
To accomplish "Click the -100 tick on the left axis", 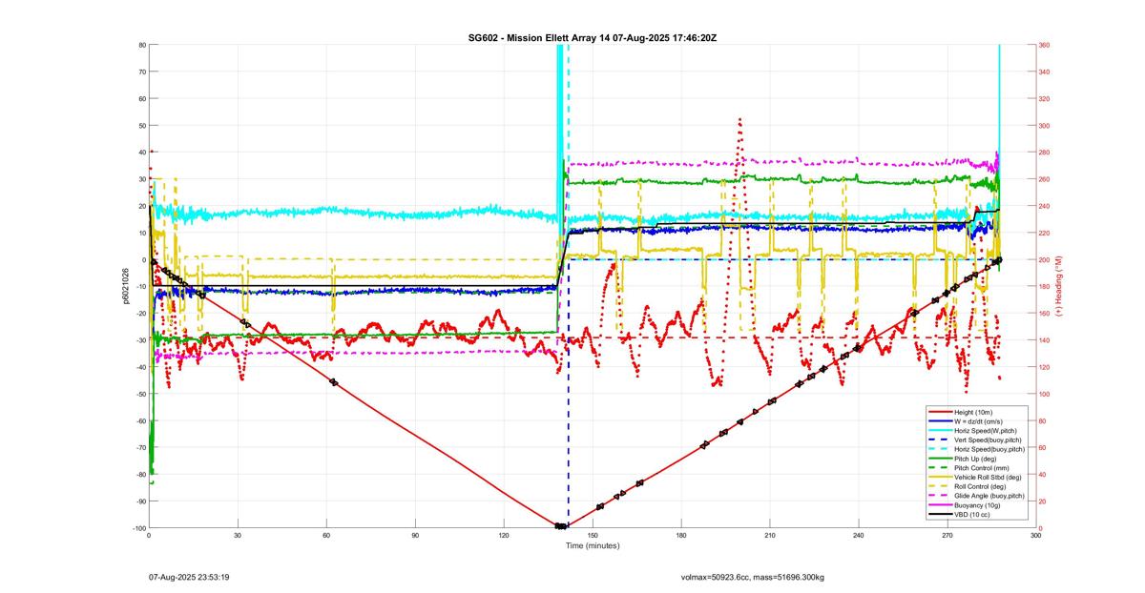I will coord(138,528).
